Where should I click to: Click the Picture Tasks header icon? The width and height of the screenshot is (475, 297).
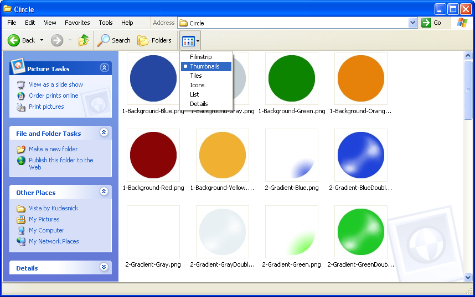click(x=18, y=66)
